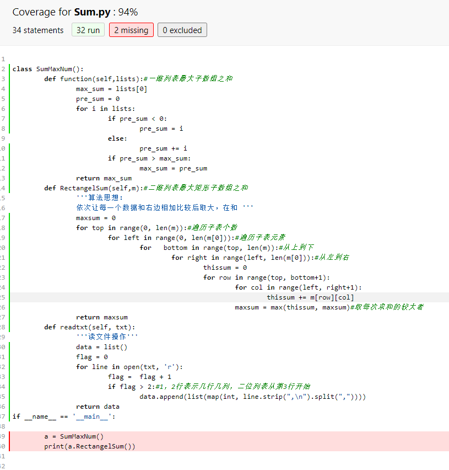Click the 'for right in range(left, len(m[0]))' line
Image resolution: width=449 pixels, height=470 pixels.
(260, 258)
